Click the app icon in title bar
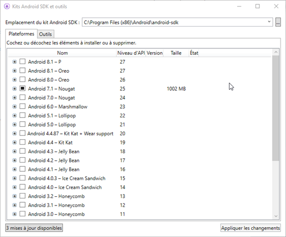 pyautogui.click(x=7, y=7)
